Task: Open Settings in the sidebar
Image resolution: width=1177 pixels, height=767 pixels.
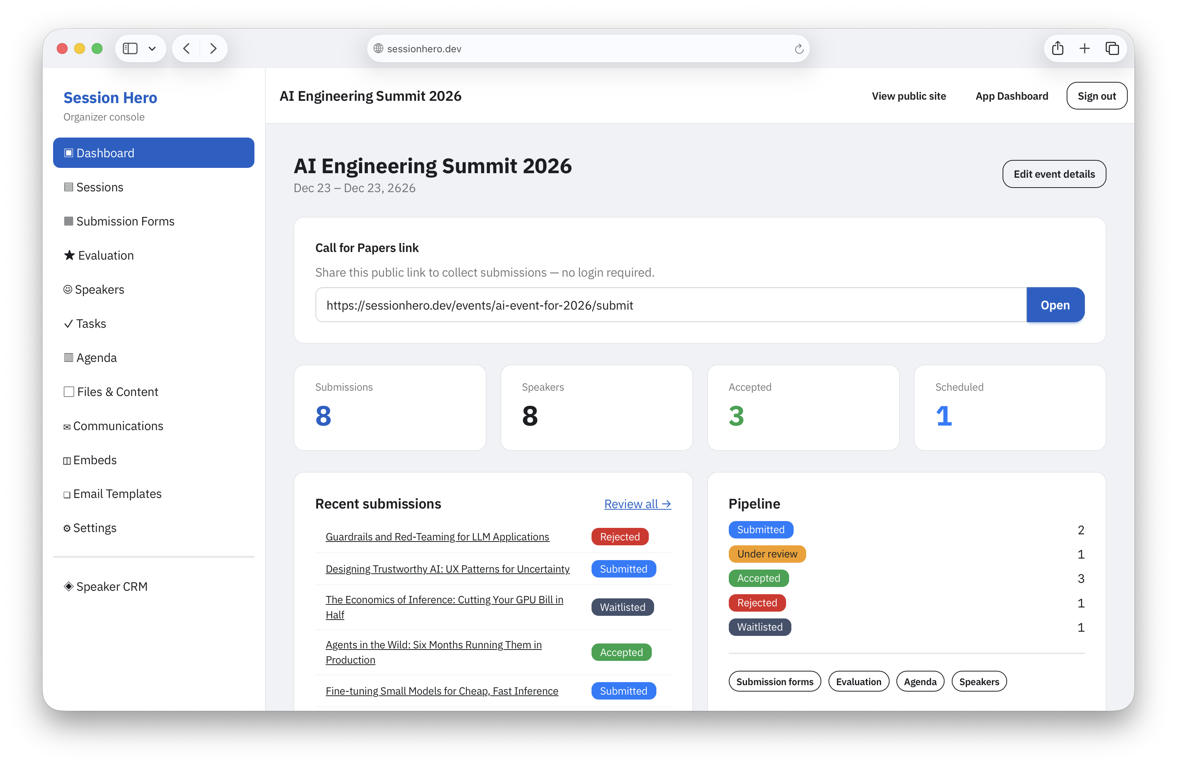Action: [x=154, y=528]
